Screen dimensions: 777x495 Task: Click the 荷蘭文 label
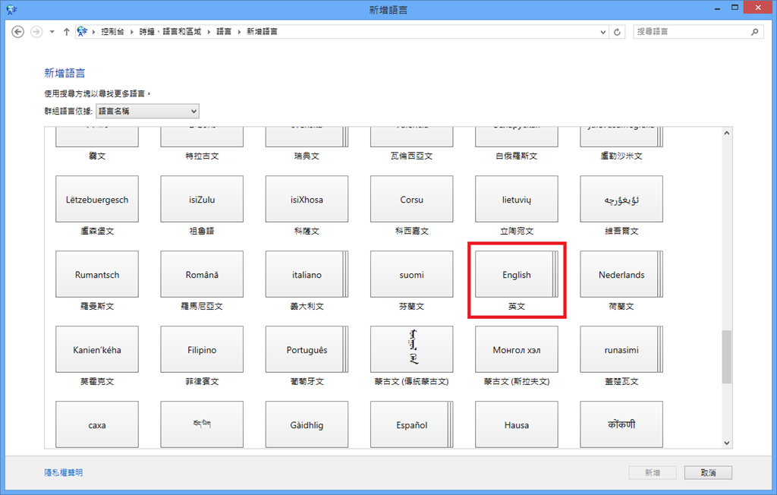pyautogui.click(x=621, y=307)
